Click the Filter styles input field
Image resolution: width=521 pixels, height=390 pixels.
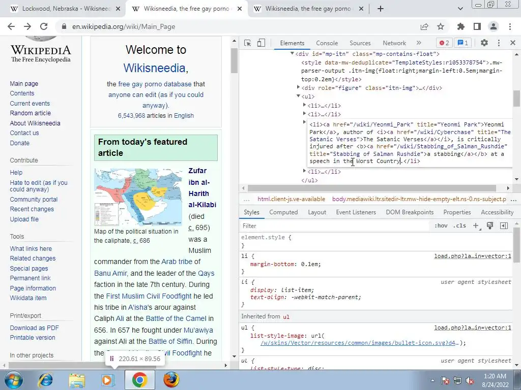pos(336,226)
